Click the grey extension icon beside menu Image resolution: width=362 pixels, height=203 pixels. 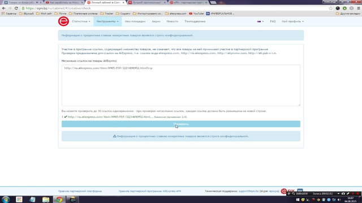(352, 8)
